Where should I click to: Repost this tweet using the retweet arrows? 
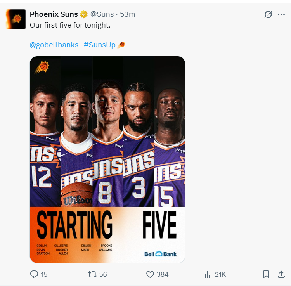(x=92, y=274)
